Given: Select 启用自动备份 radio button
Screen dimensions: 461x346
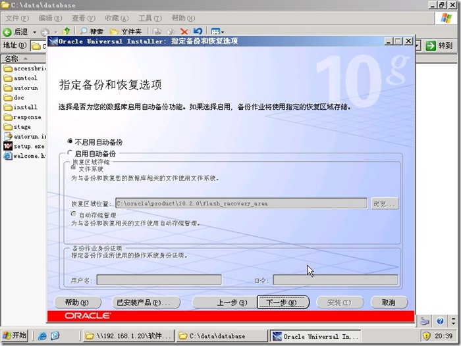Looking at the screenshot, I should pyautogui.click(x=70, y=153).
